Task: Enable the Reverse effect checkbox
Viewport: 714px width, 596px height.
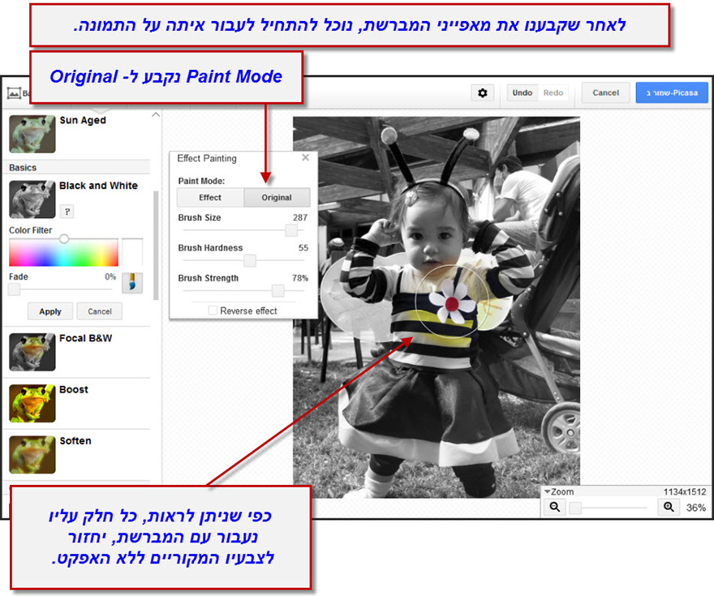Action: (213, 311)
